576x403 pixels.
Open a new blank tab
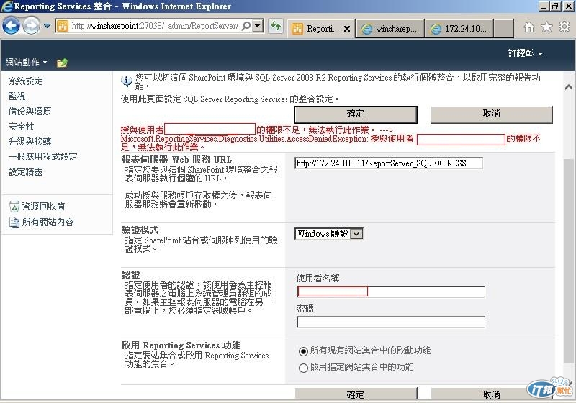pyautogui.click(x=504, y=28)
